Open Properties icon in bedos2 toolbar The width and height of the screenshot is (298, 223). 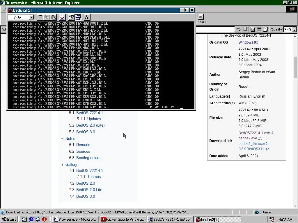(x=71, y=17)
